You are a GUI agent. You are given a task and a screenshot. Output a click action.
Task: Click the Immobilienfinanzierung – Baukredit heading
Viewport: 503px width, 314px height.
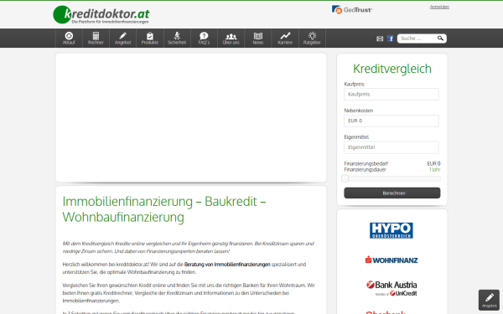pos(164,209)
